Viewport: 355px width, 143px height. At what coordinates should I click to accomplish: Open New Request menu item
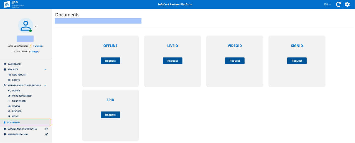(19, 75)
